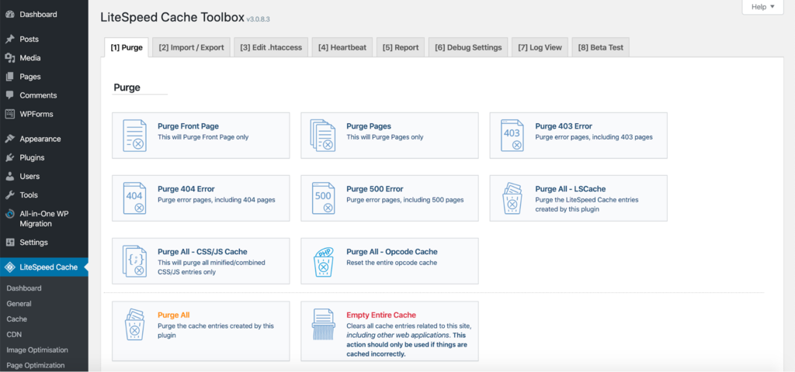This screenshot has width=795, height=372.
Task: Open the CDN submenu item
Action: coord(14,334)
